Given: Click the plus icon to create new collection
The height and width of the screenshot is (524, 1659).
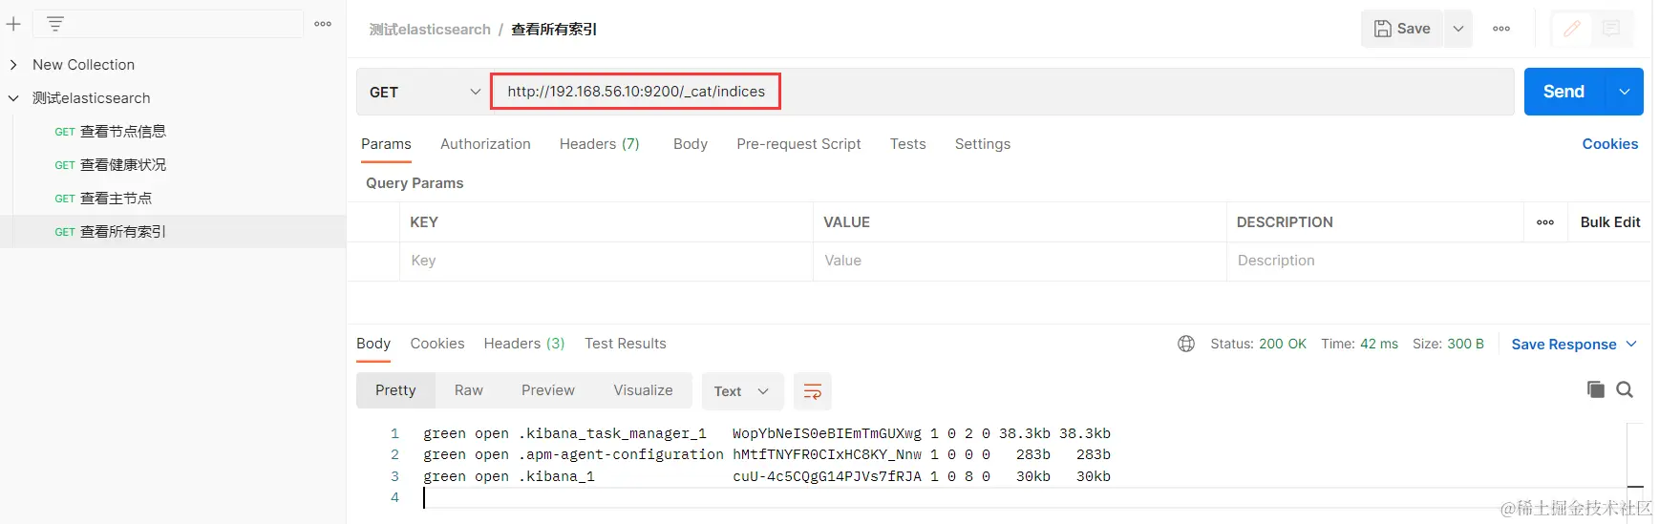Looking at the screenshot, I should (x=13, y=24).
